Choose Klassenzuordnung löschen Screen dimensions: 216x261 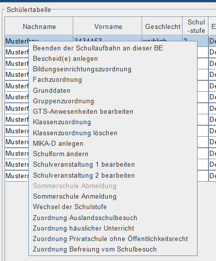113,133
